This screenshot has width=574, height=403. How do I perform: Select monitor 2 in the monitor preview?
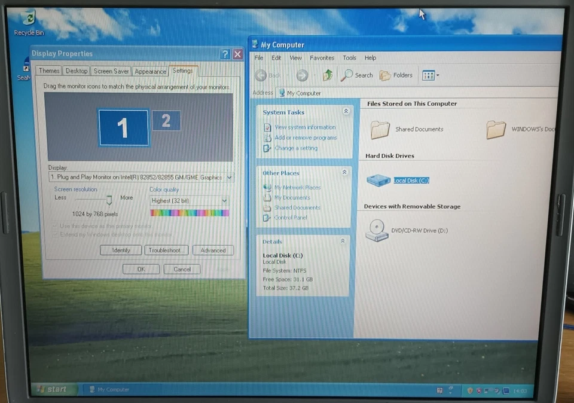pos(166,120)
